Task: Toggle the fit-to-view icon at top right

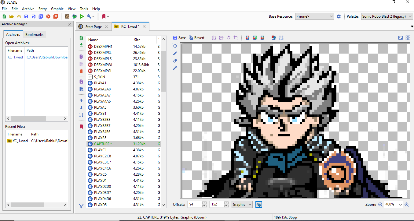Action: (401, 38)
